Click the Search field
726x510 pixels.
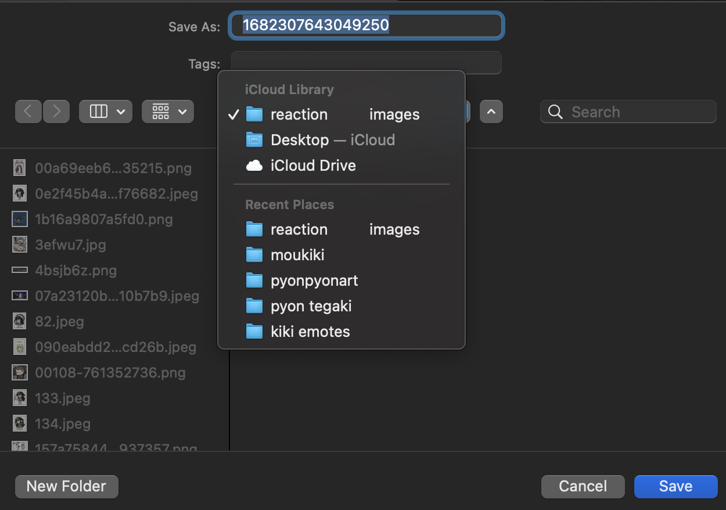(639, 112)
